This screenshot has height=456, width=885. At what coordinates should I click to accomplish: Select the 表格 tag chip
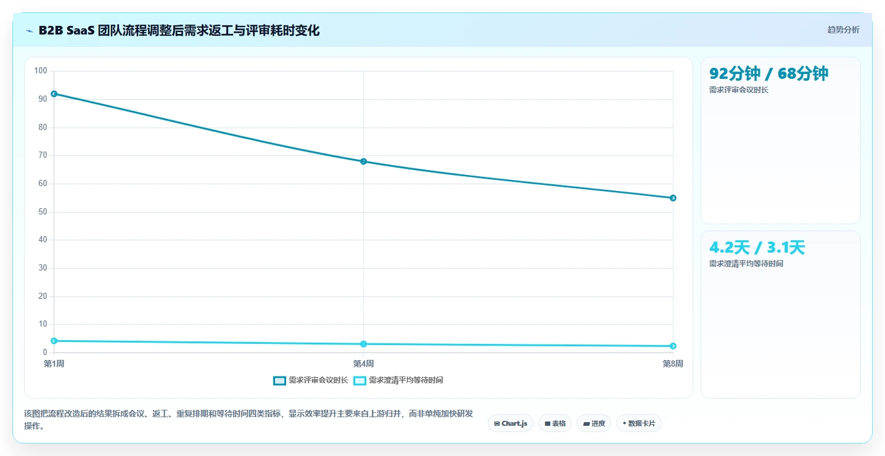click(x=555, y=423)
